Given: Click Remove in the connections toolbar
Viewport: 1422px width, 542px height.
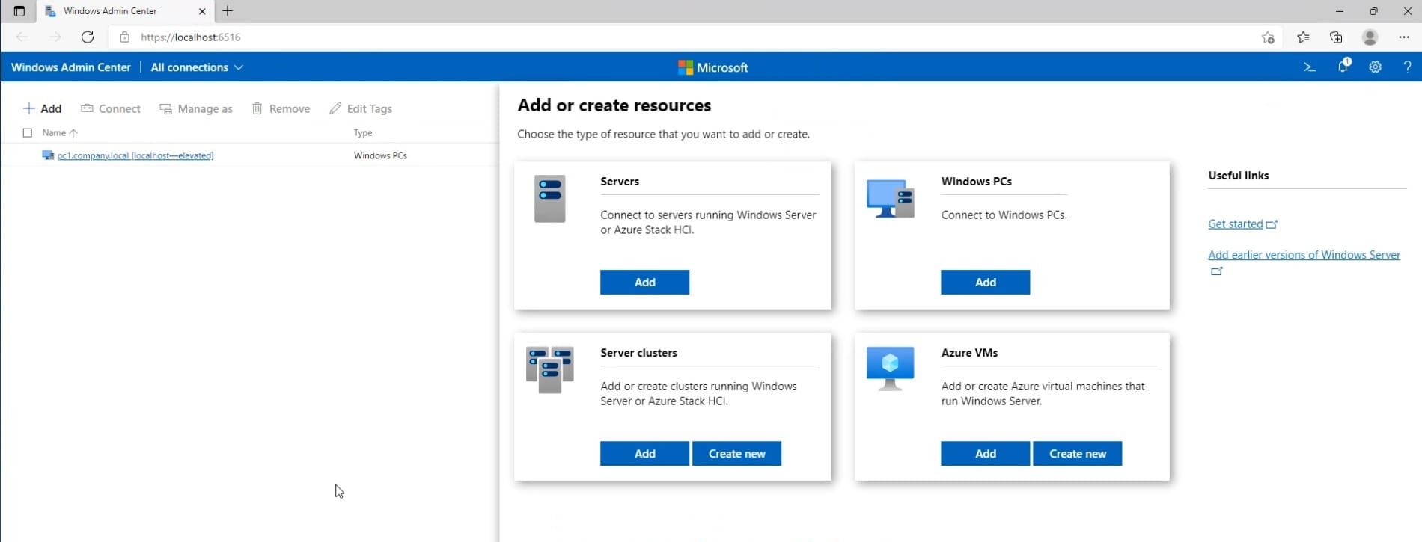Looking at the screenshot, I should tap(281, 108).
